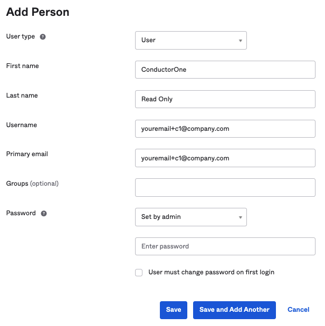This screenshot has height=326, width=325.
Task: Click Save and Add Another button
Action: [x=234, y=310]
